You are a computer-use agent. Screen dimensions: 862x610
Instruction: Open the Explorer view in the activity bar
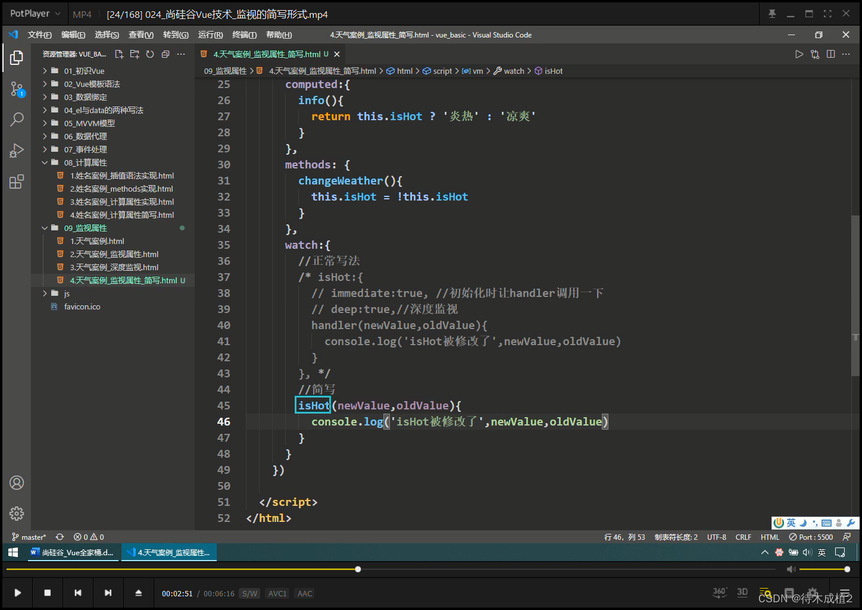(x=17, y=58)
